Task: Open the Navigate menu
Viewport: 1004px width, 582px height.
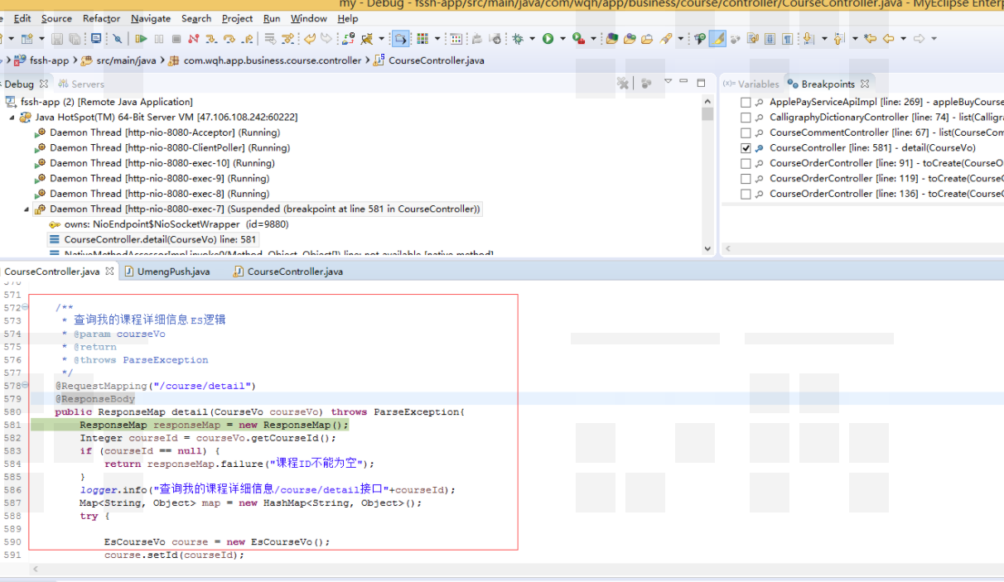Action: (151, 18)
